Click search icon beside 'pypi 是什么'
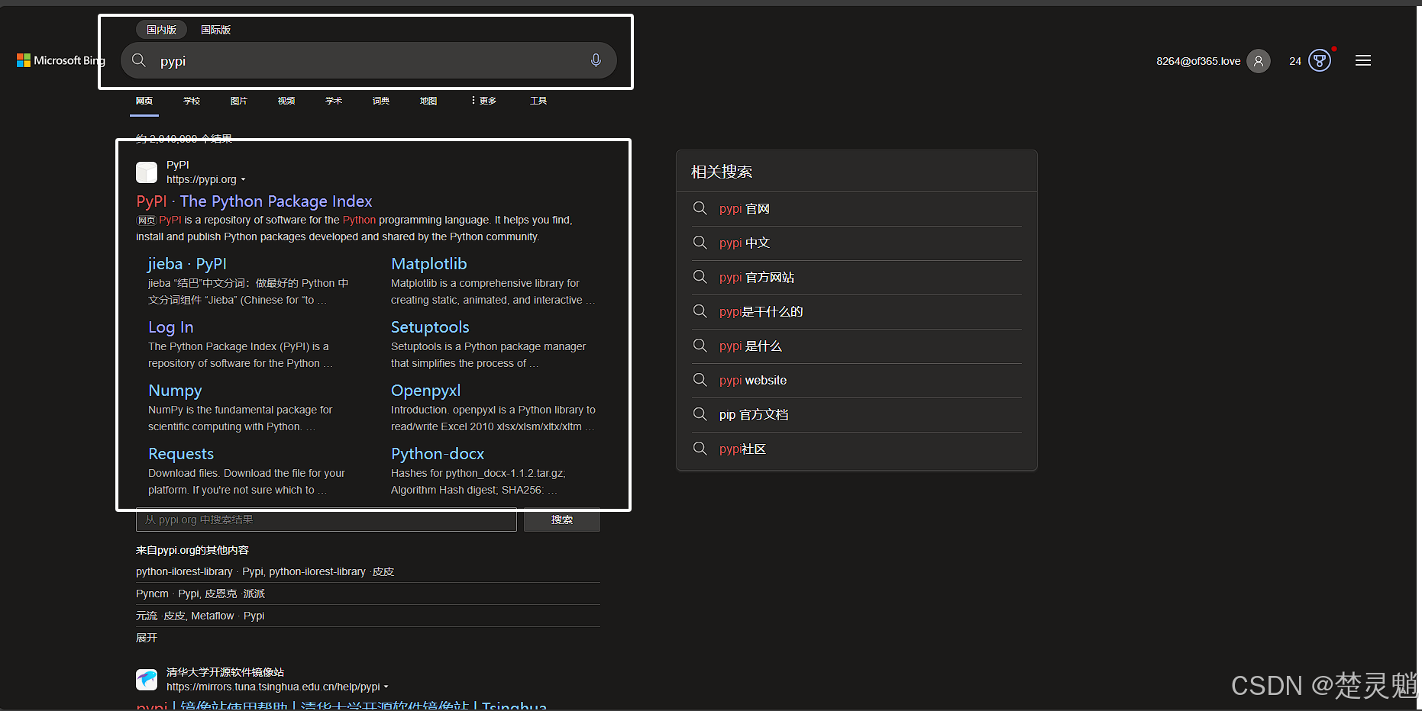Viewport: 1422px width, 711px height. click(700, 346)
